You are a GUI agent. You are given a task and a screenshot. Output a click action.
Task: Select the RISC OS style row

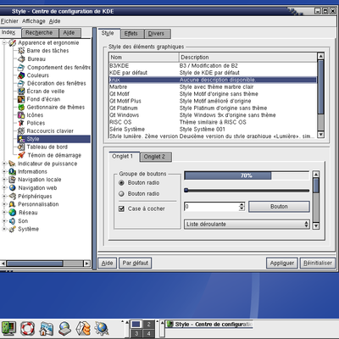(213, 122)
